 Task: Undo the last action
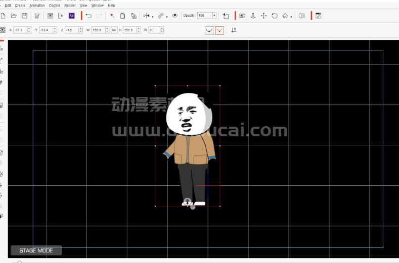click(88, 16)
